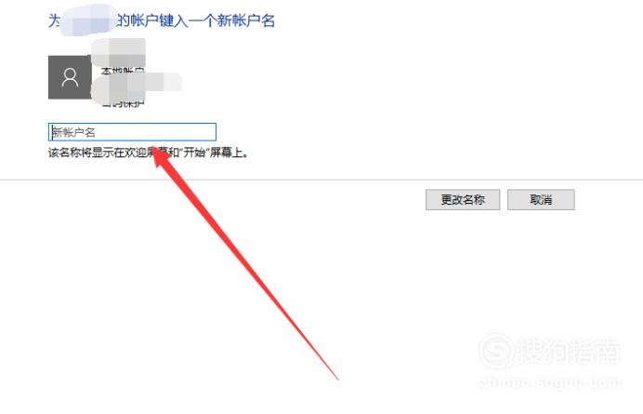643x414 pixels.
Task: Click the red arrow head near input
Action: coord(161,157)
